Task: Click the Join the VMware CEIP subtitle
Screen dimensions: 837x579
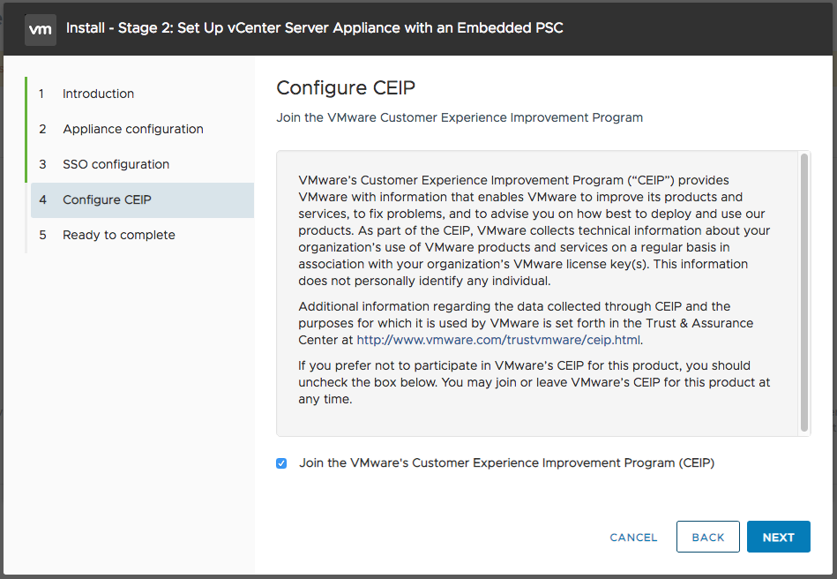Action: pos(460,117)
